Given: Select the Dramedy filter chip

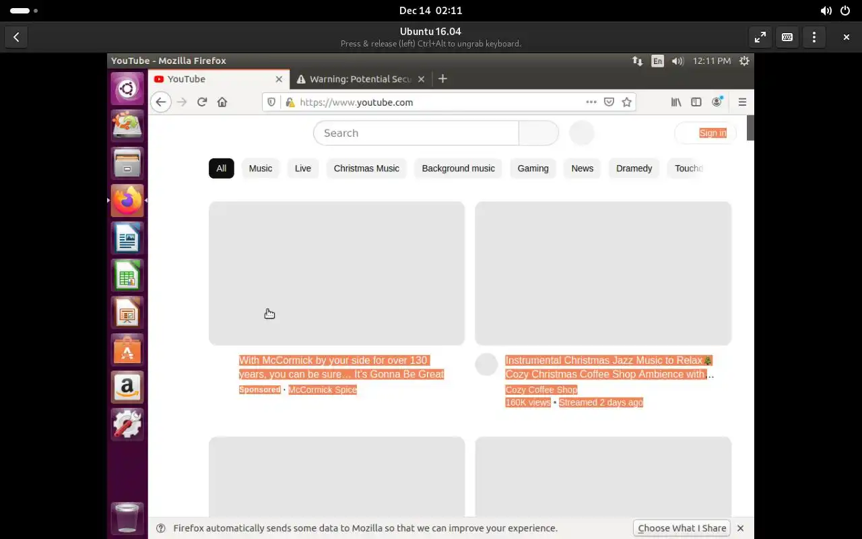Looking at the screenshot, I should tap(634, 168).
